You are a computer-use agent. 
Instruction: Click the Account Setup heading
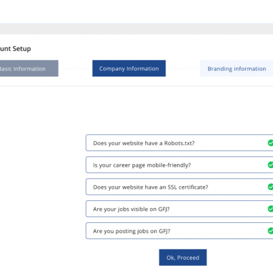(15, 49)
